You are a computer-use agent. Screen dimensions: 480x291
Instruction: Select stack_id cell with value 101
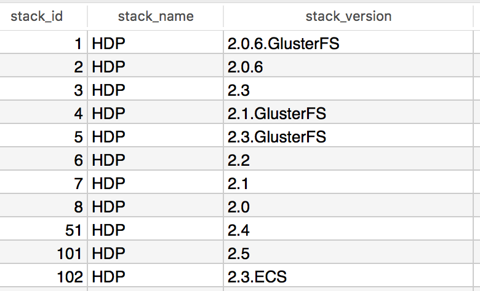pyautogui.click(x=44, y=254)
